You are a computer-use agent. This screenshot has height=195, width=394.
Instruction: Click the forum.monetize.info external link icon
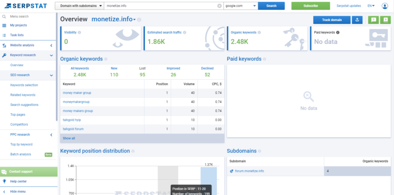[232, 171]
